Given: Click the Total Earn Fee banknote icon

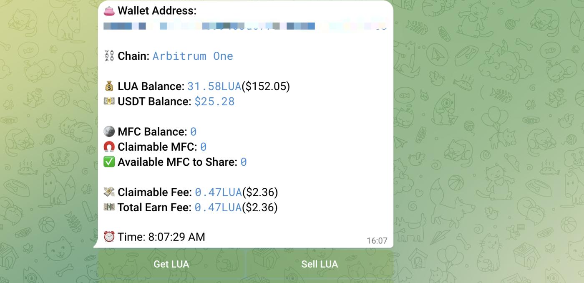Looking at the screenshot, I should (109, 207).
